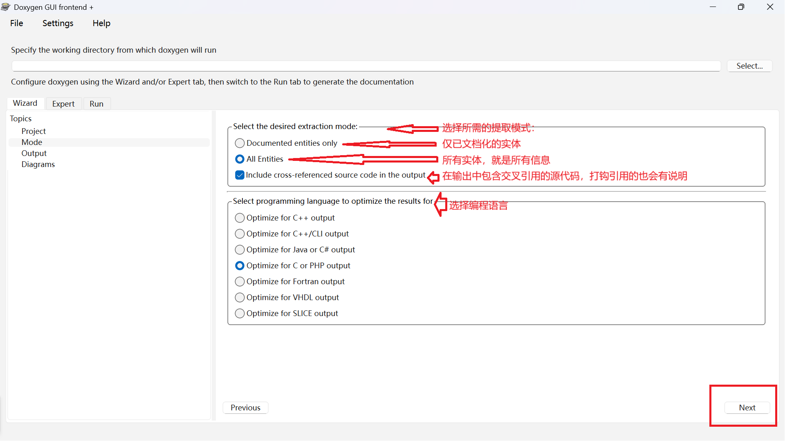Screen dimensions: 785x441
Task: Switch to the Run tab
Action: pos(96,104)
